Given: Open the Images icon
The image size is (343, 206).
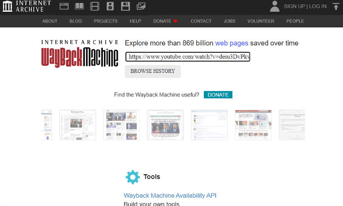Looking at the screenshot, I should [141, 6].
